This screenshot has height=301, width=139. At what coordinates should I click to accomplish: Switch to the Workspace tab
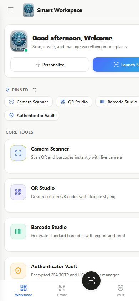[x=24, y=291]
